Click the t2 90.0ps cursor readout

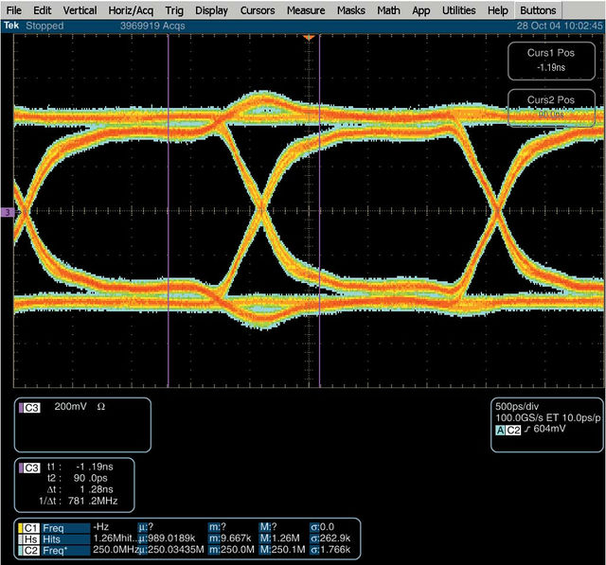click(x=78, y=478)
